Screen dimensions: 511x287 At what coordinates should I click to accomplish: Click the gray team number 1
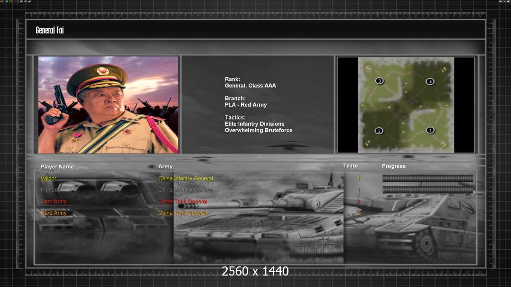coord(359,190)
